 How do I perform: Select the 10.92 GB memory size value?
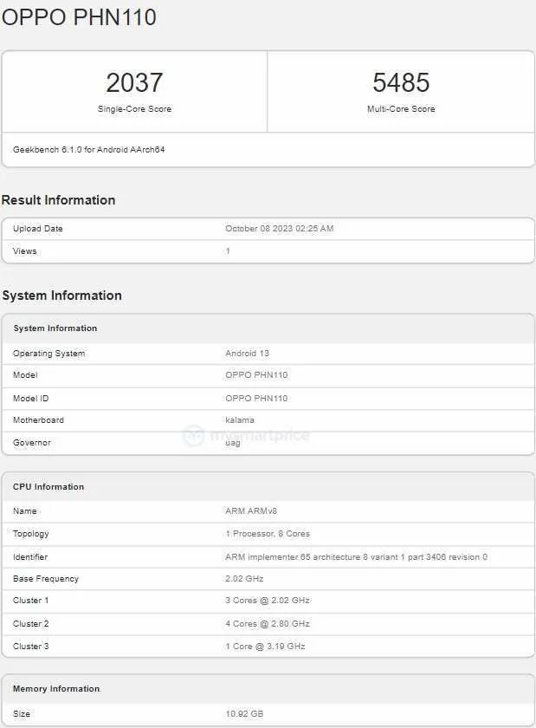(x=244, y=713)
